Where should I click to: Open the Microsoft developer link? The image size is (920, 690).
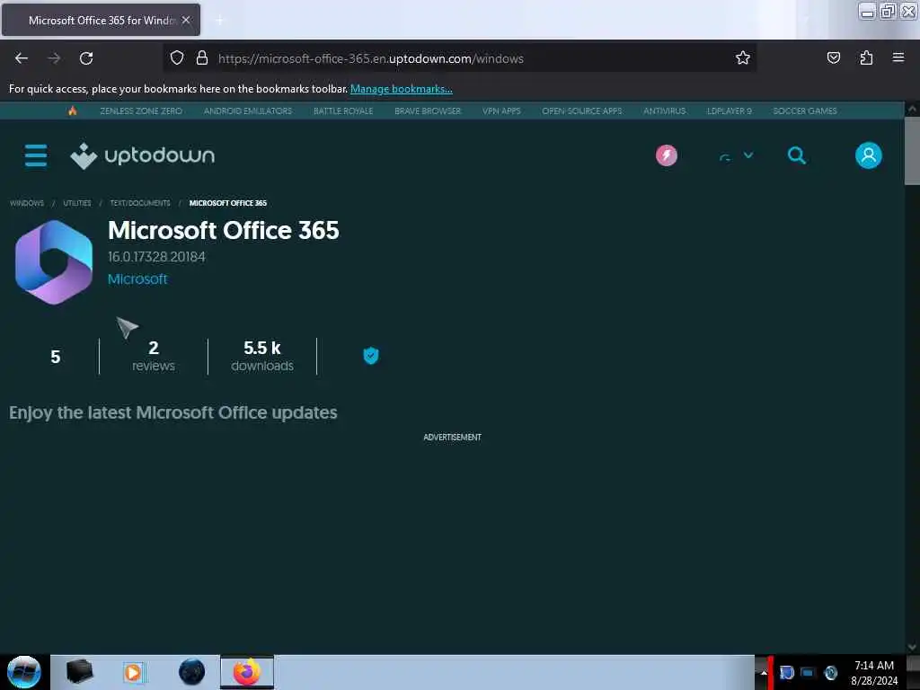(137, 279)
